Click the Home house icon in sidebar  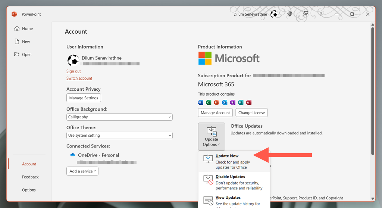click(17, 28)
